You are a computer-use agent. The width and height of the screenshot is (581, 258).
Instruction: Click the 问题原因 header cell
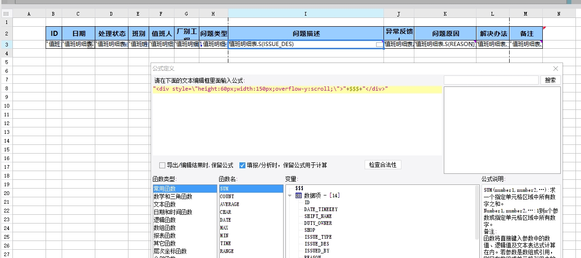pos(445,34)
